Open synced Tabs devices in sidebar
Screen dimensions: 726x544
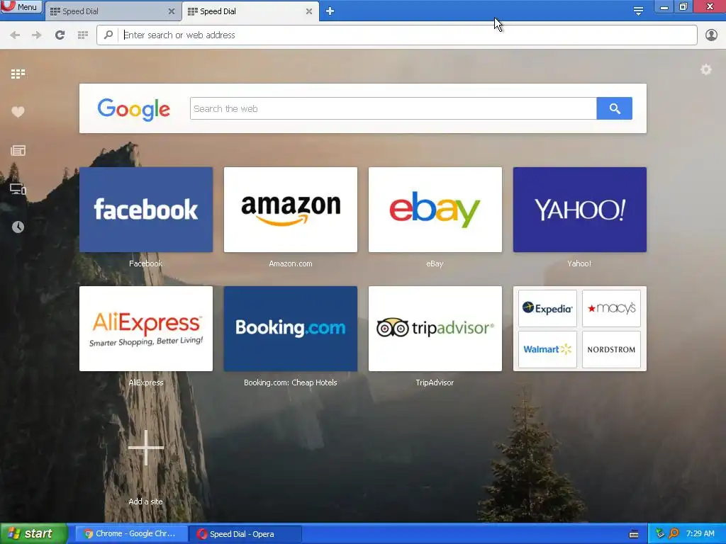(18, 188)
